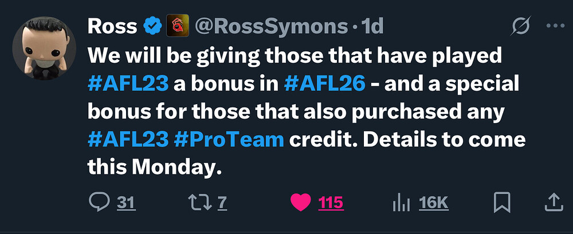Open the view analytics bar chart icon
573x234 pixels.
coord(402,203)
